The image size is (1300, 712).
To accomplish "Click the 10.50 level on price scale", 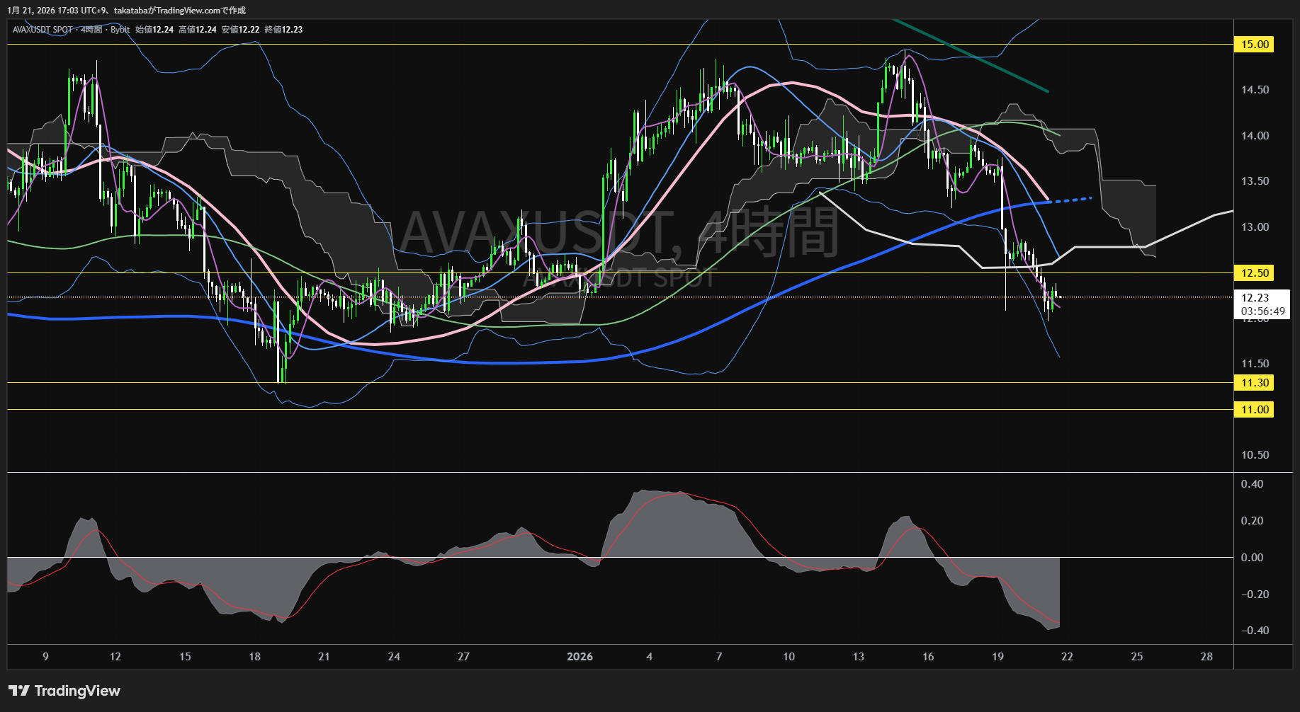I will 1255,455.
